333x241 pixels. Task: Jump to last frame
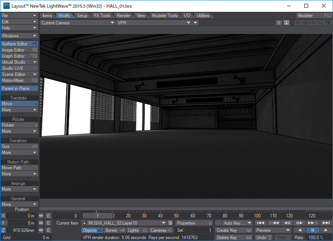point(326,223)
